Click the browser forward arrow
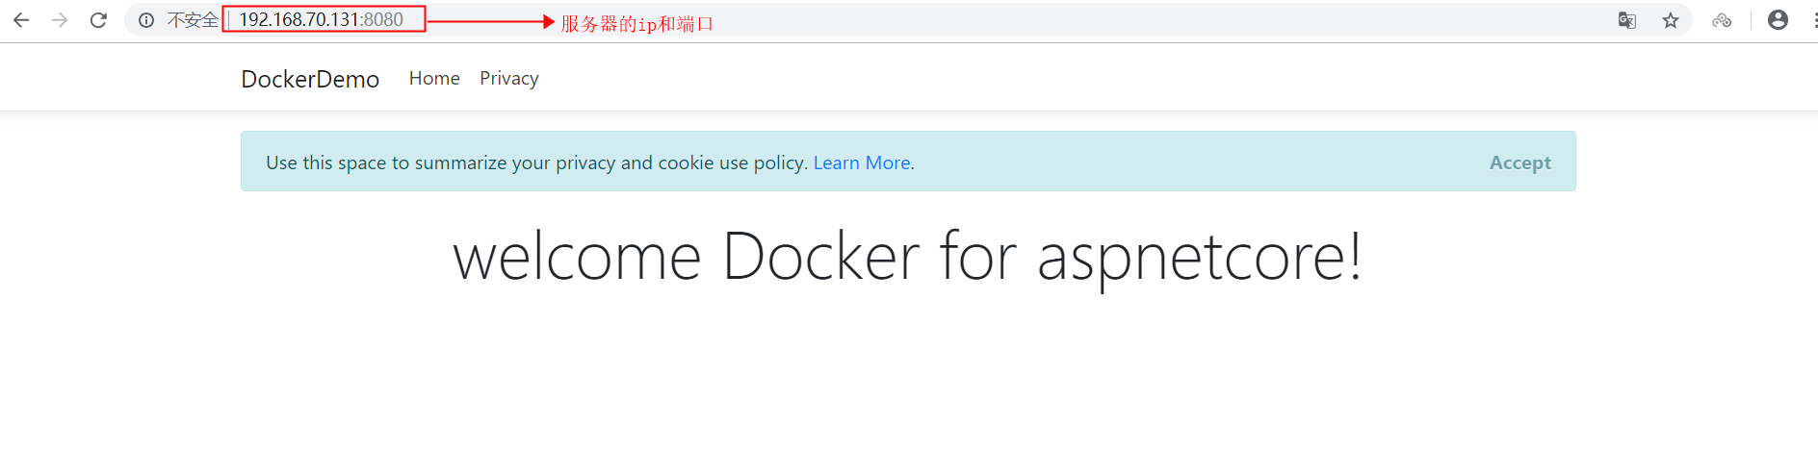Screen dimensions: 1818x449 point(60,20)
